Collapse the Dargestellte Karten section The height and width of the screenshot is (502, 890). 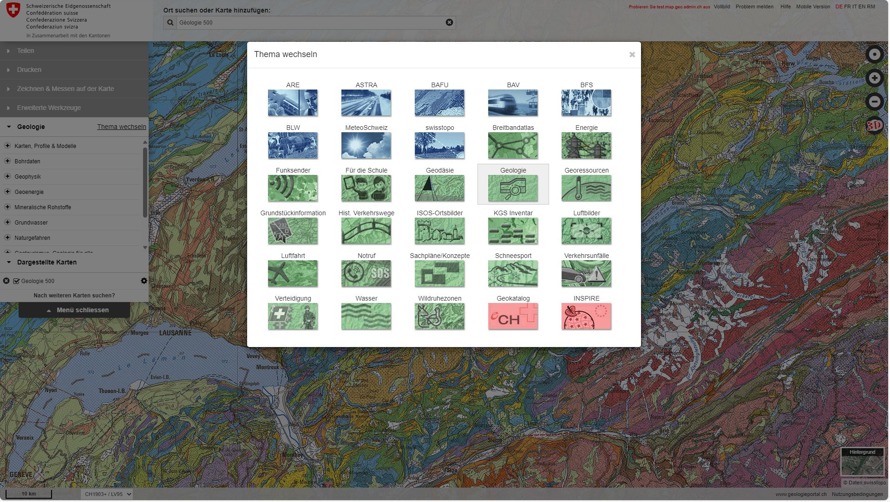46,262
